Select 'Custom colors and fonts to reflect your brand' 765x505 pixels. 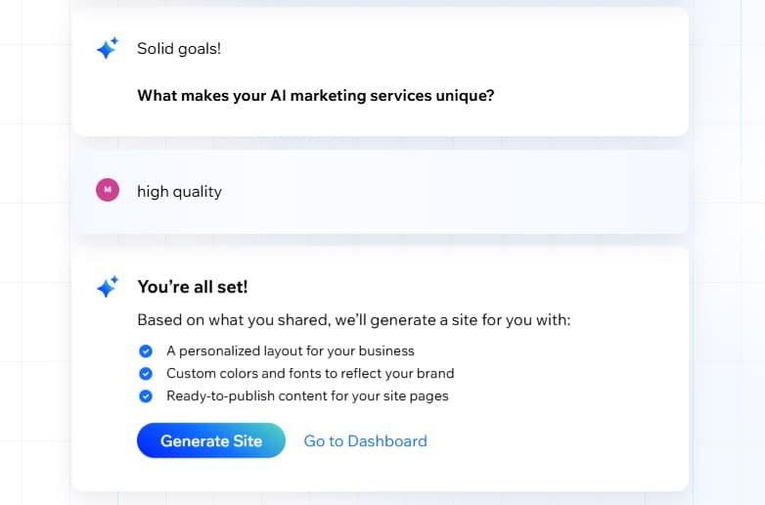[310, 373]
